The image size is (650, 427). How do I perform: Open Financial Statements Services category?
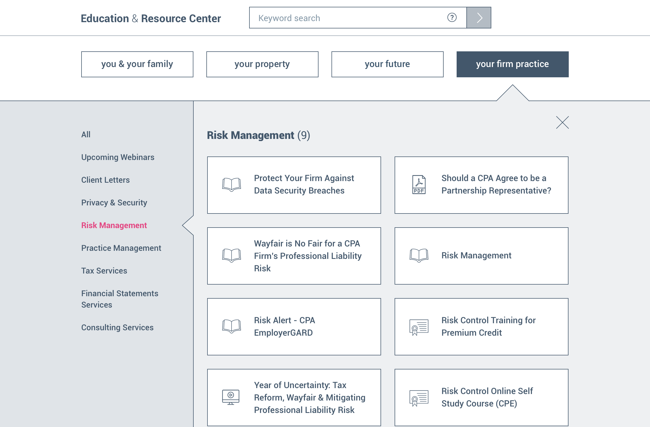(x=120, y=299)
